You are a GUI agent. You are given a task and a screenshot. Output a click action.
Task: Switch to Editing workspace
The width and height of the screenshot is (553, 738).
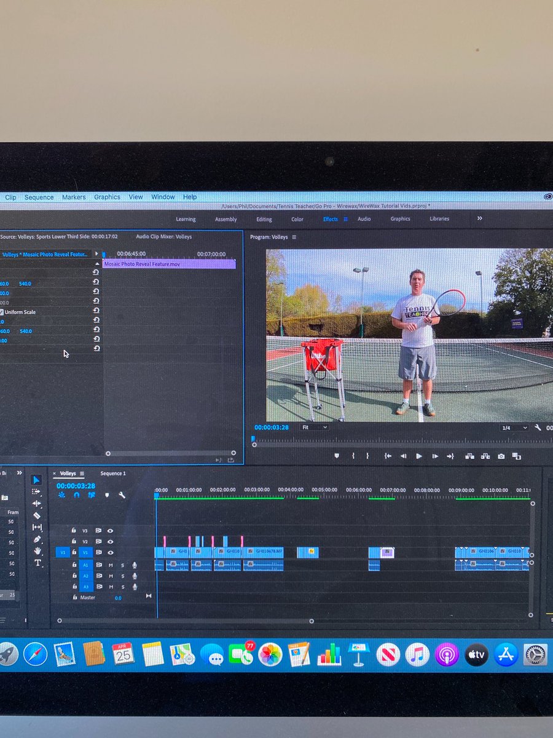click(264, 220)
